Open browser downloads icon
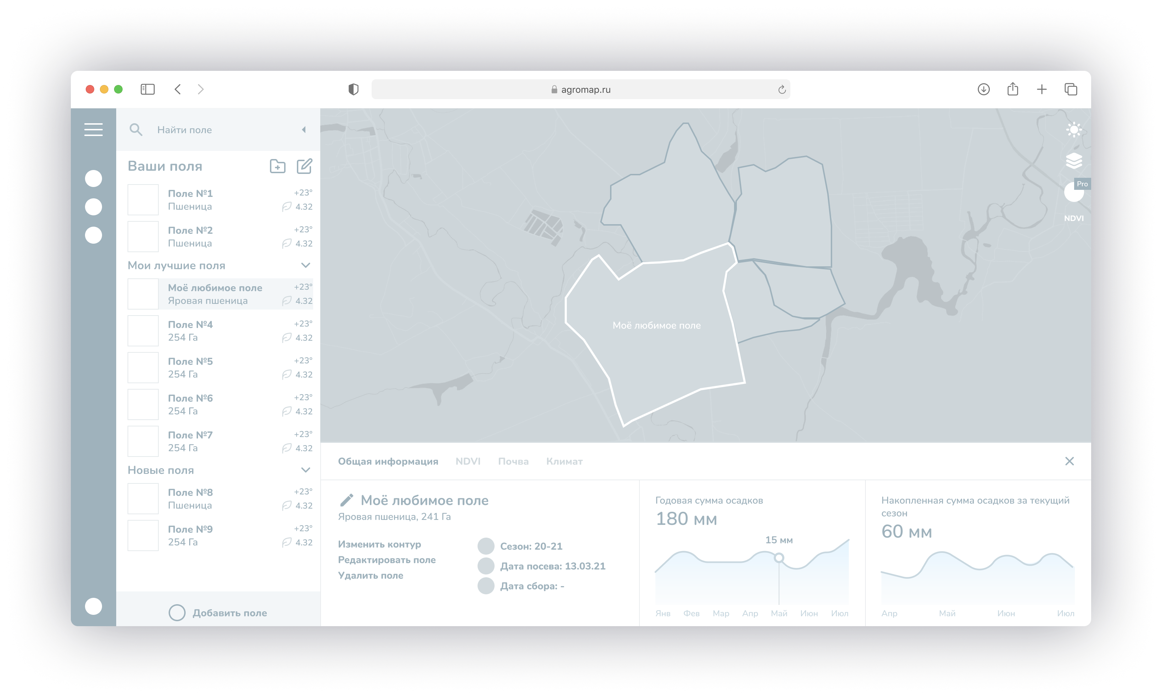Viewport: 1162px width, 697px height. tap(983, 89)
